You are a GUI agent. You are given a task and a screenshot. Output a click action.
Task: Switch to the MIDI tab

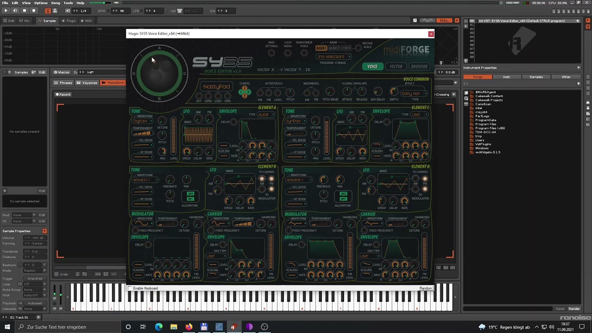coord(86,21)
